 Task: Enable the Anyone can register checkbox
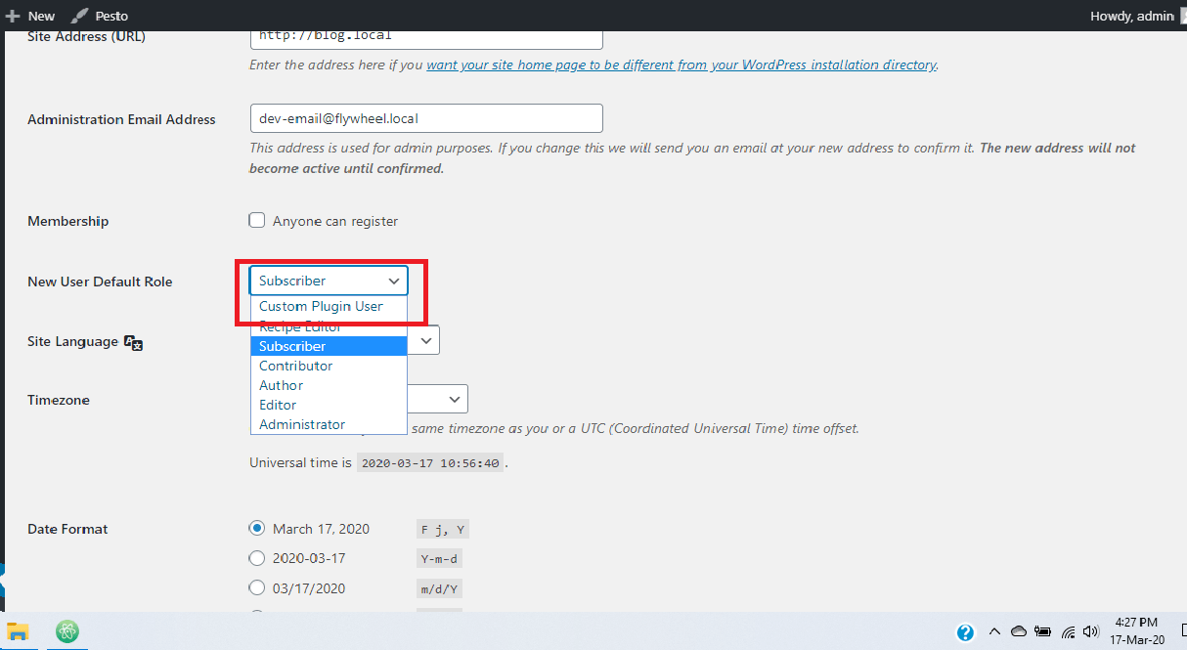pos(257,220)
